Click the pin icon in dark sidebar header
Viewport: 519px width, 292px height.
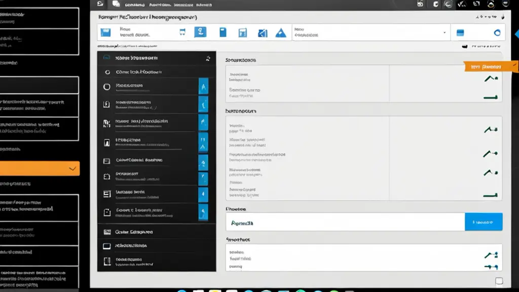pyautogui.click(x=208, y=59)
